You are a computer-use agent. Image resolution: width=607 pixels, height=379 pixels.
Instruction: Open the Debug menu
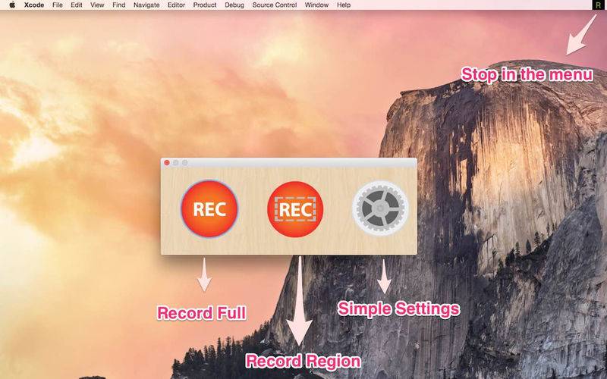pyautogui.click(x=234, y=5)
